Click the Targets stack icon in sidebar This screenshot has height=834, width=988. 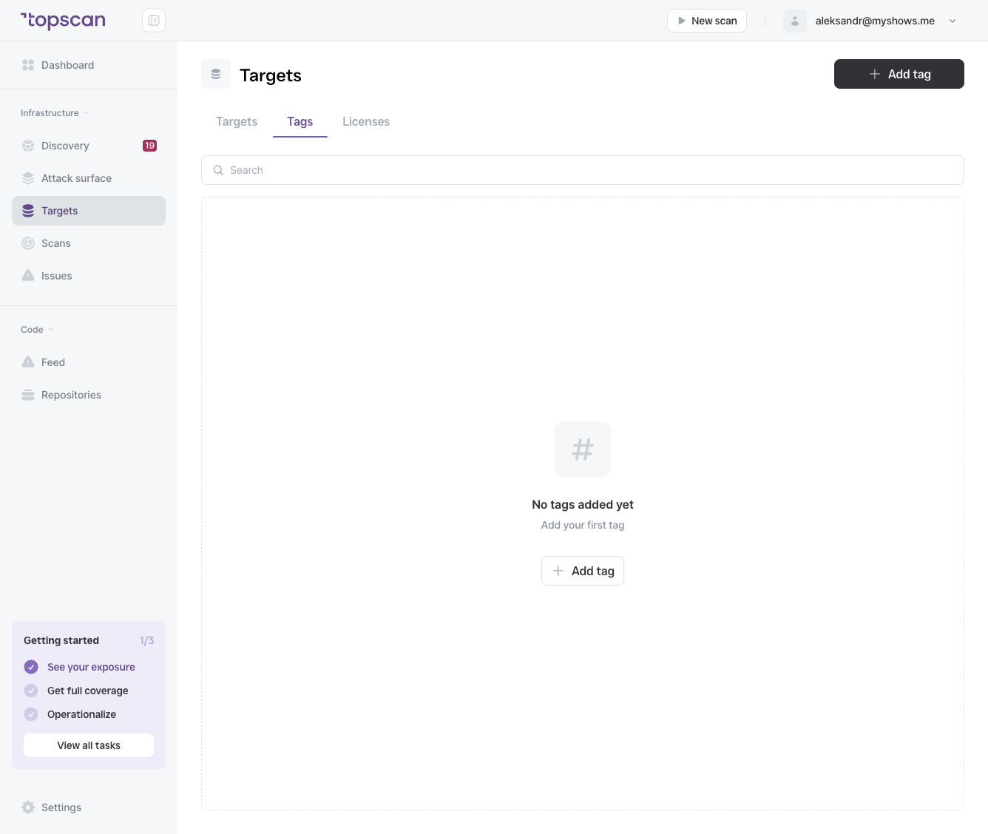click(x=28, y=211)
